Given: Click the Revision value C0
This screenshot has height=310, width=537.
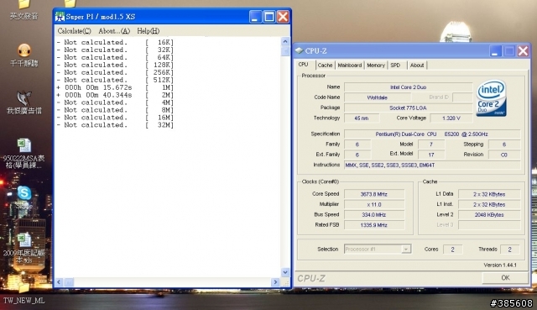Looking at the screenshot, I should (503, 155).
